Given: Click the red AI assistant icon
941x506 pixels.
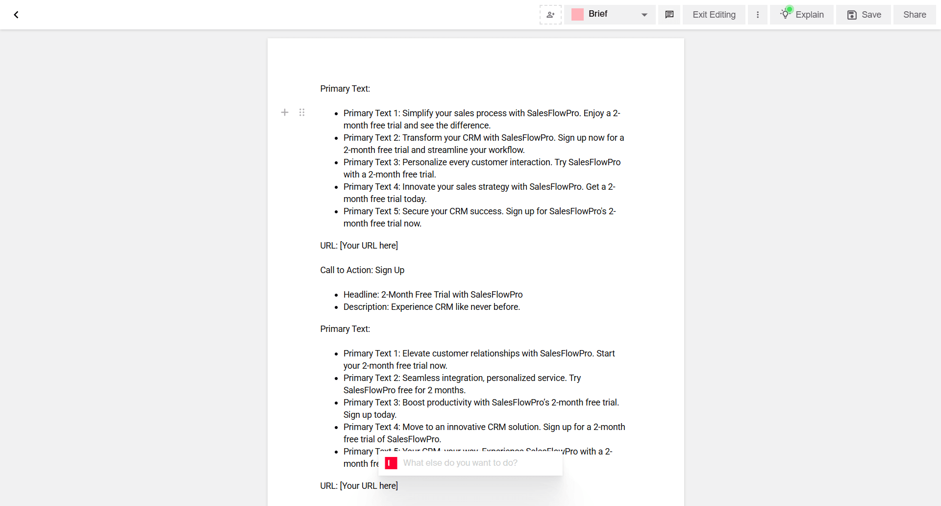Looking at the screenshot, I should (391, 463).
